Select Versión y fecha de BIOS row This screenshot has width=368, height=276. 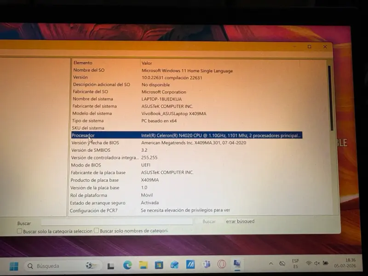(187, 143)
